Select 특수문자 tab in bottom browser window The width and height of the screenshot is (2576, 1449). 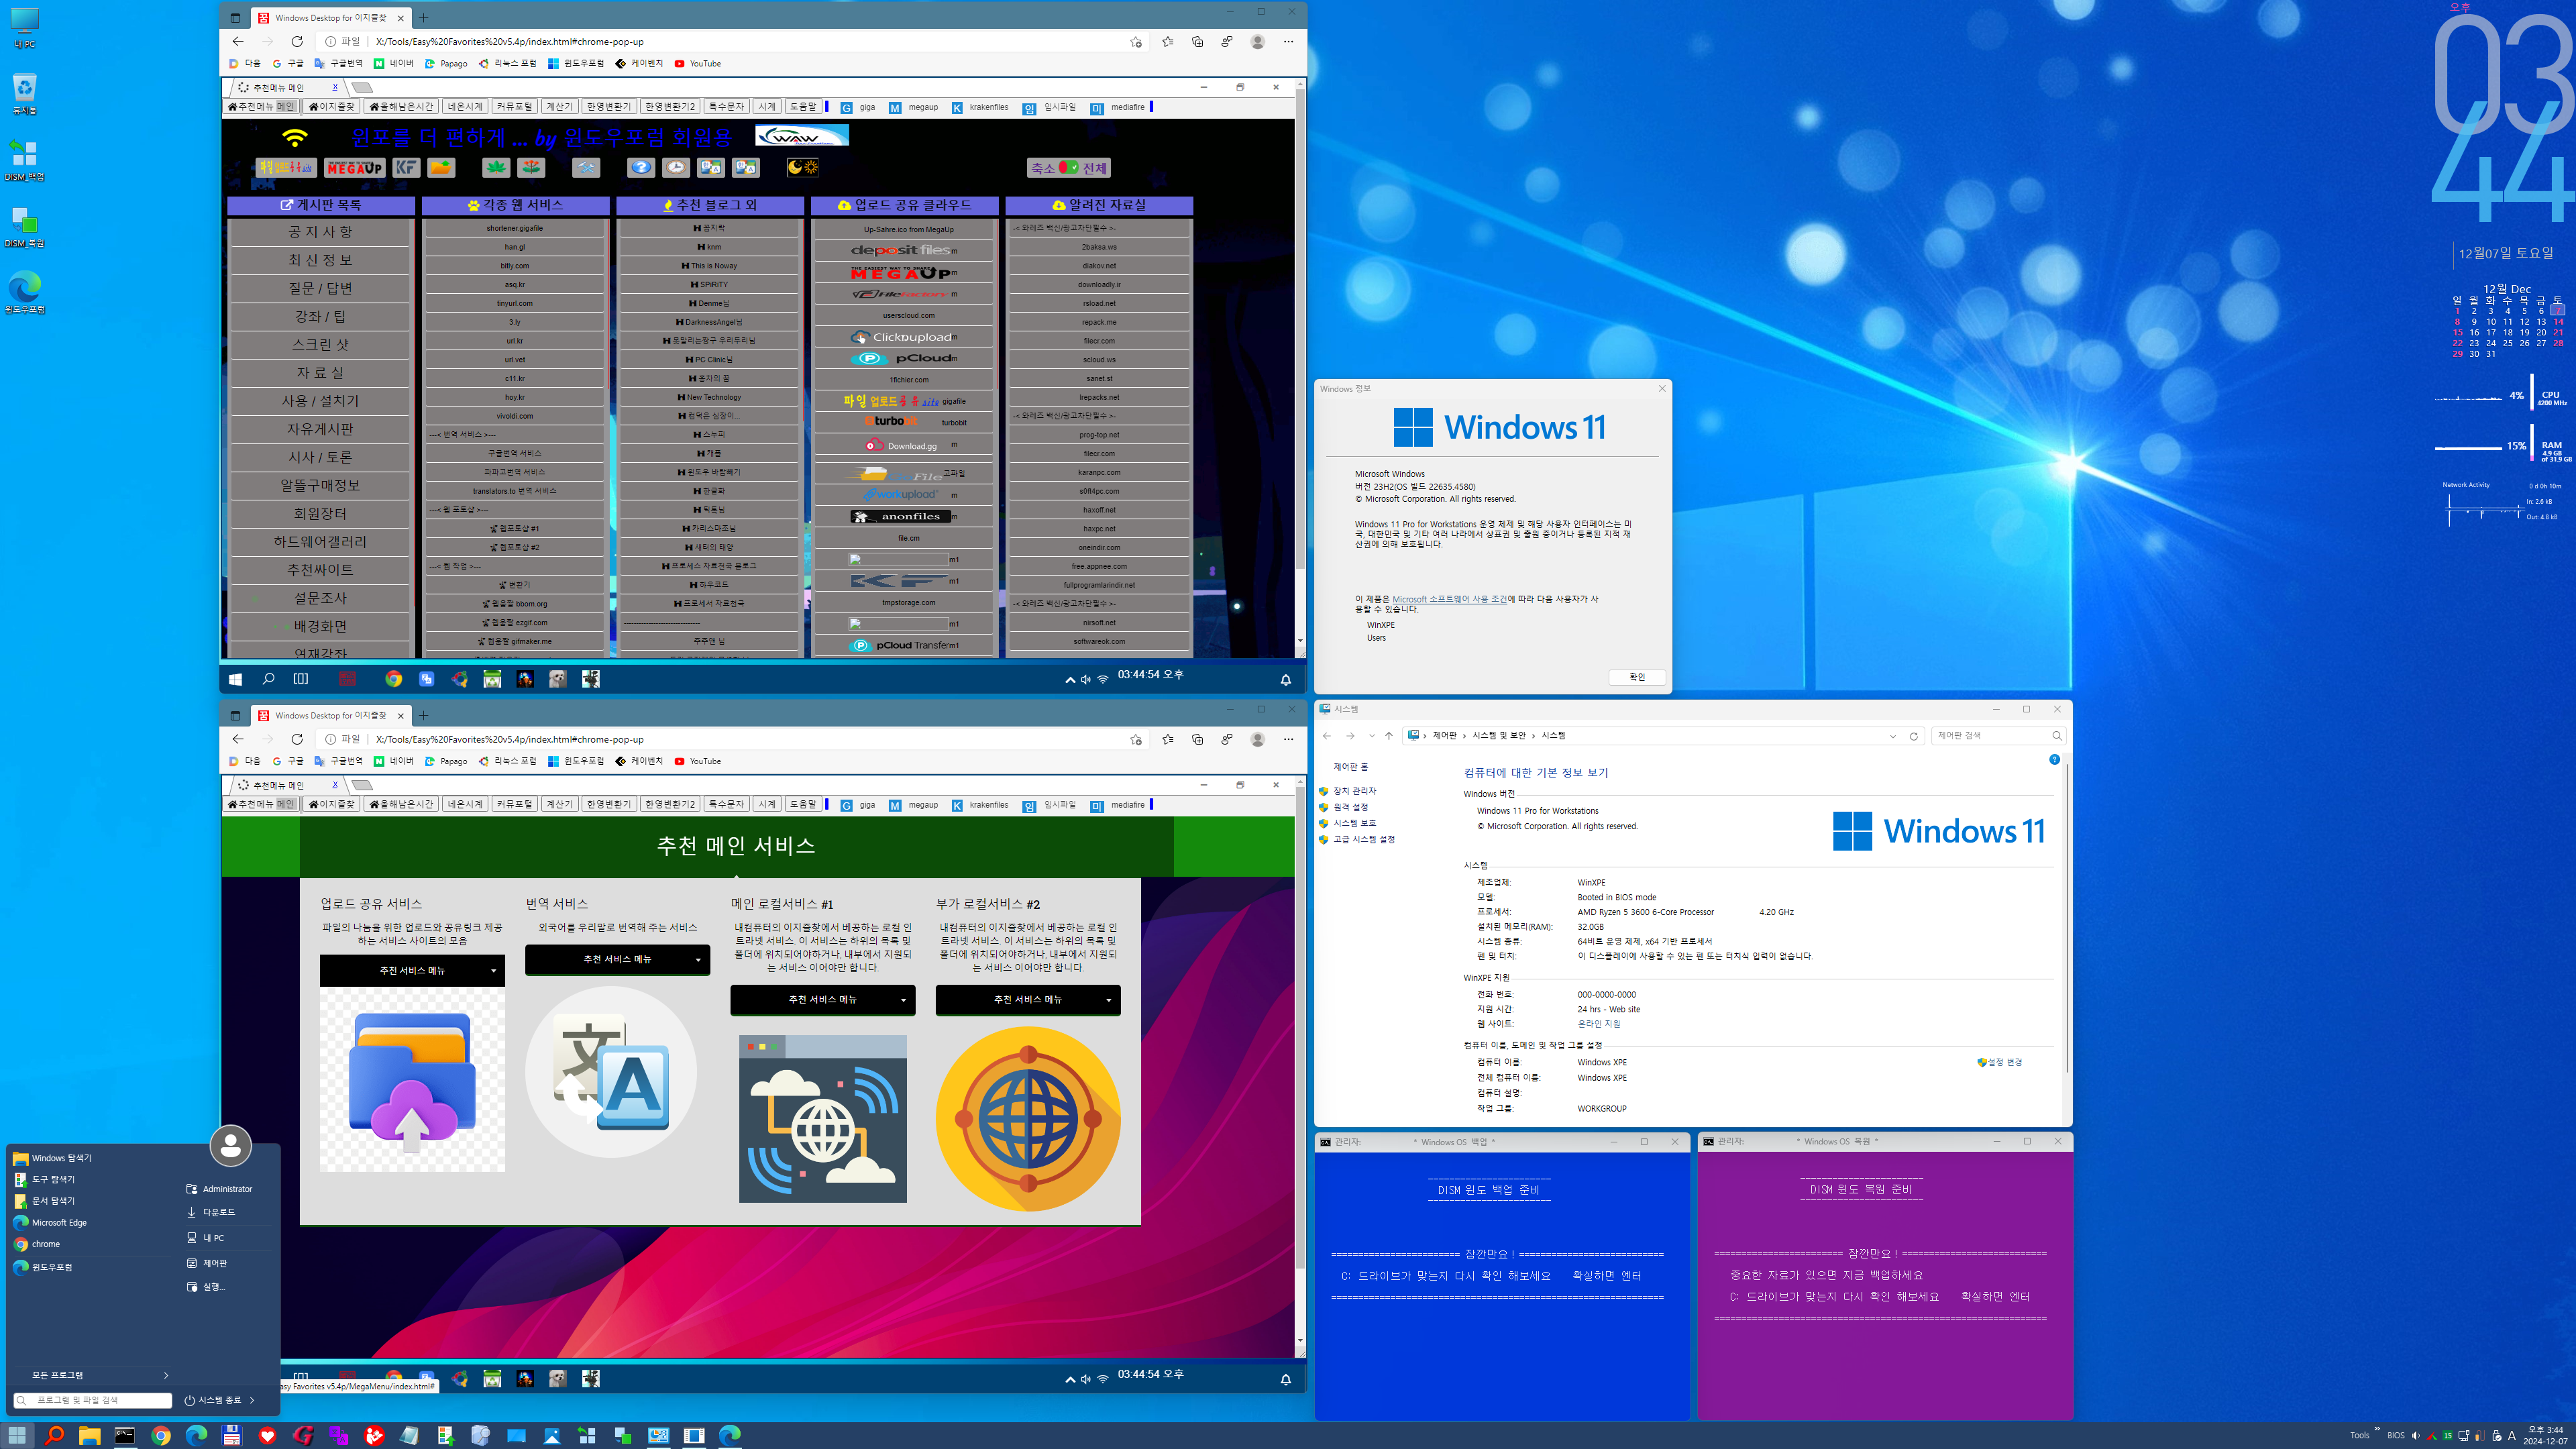click(726, 804)
